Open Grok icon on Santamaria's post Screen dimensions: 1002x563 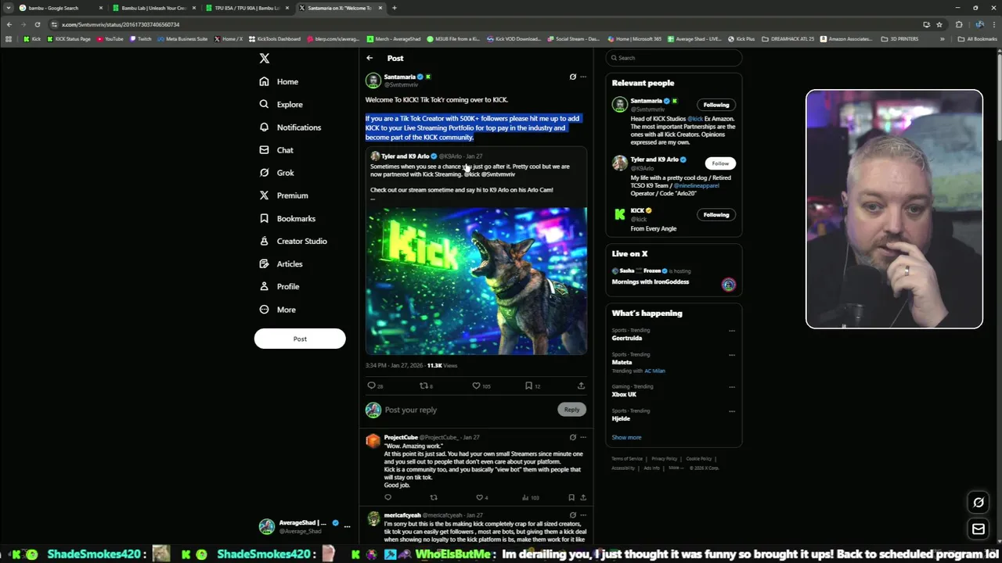pyautogui.click(x=572, y=77)
